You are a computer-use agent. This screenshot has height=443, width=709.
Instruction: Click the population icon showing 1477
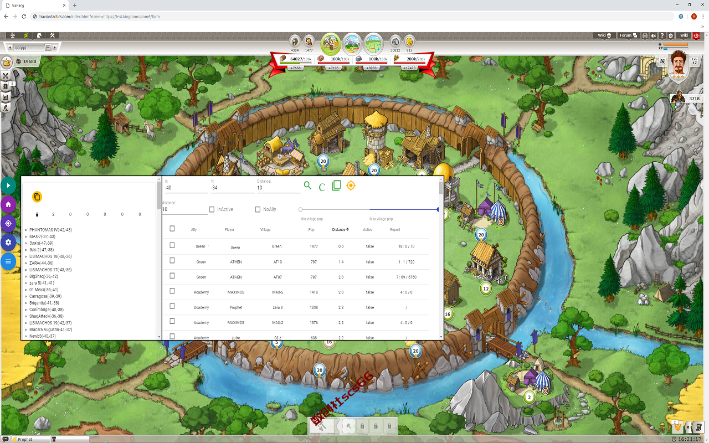(309, 40)
